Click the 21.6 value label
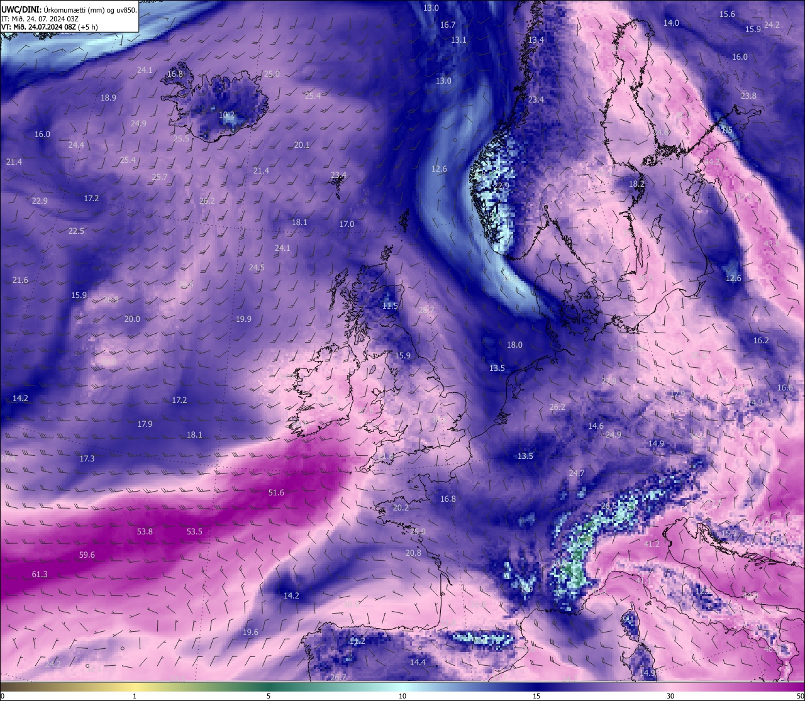Viewport: 805px width, 701px height. click(20, 280)
